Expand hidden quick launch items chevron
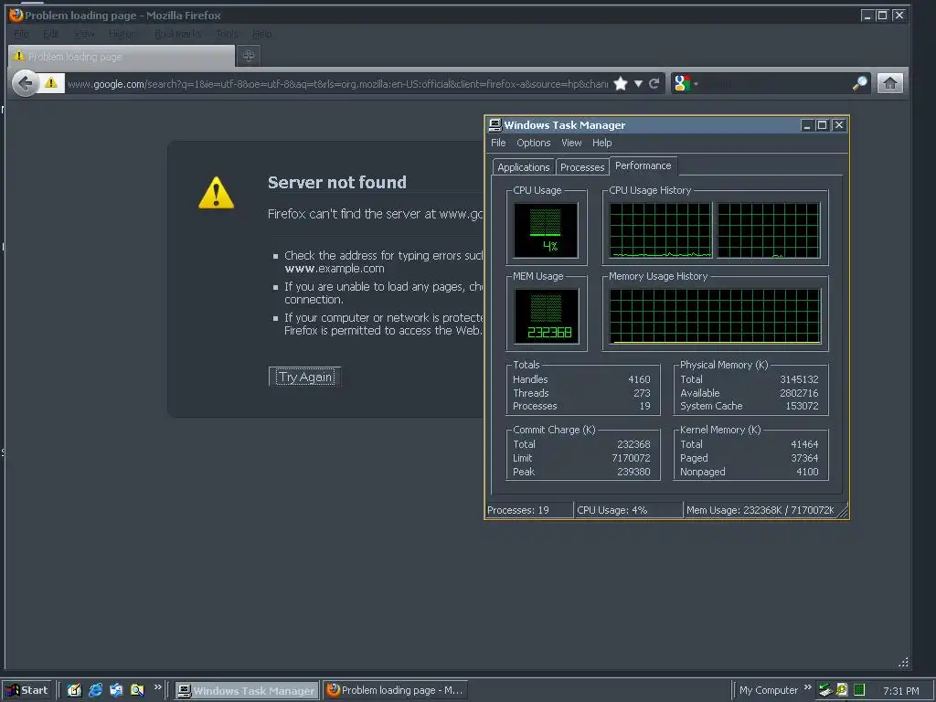 coord(157,687)
